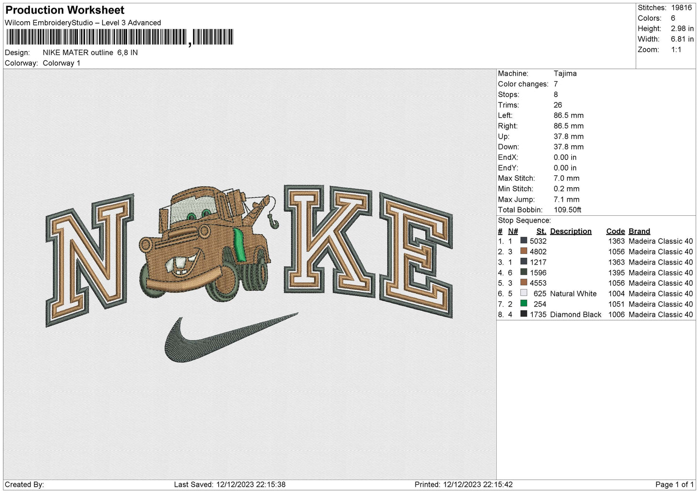The height and width of the screenshot is (493, 699).
Task: Click the swatch for stop 4553
Action: 523,282
